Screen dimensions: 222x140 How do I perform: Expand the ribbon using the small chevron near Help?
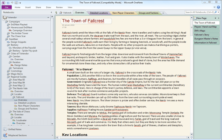click(215, 7)
